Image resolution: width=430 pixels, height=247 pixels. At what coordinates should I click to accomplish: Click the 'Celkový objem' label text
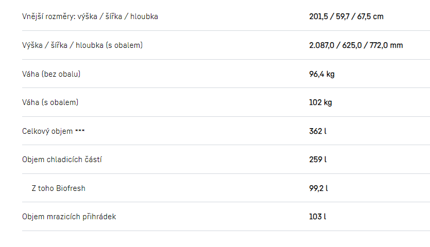coord(47,131)
